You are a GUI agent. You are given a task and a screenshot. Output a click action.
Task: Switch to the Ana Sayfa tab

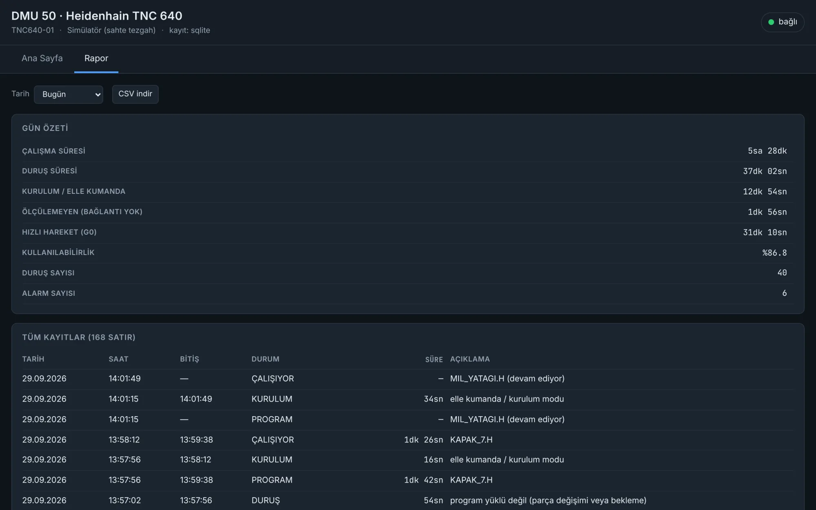coord(42,58)
